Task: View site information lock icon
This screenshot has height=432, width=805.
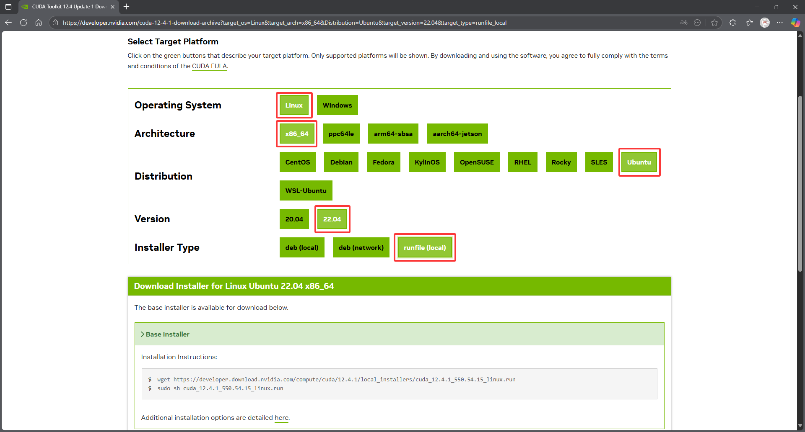Action: tap(55, 23)
